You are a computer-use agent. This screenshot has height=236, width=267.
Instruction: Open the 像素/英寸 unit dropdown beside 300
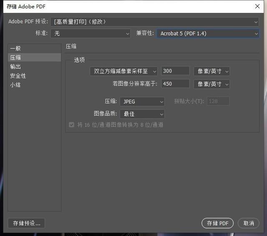click(x=212, y=71)
